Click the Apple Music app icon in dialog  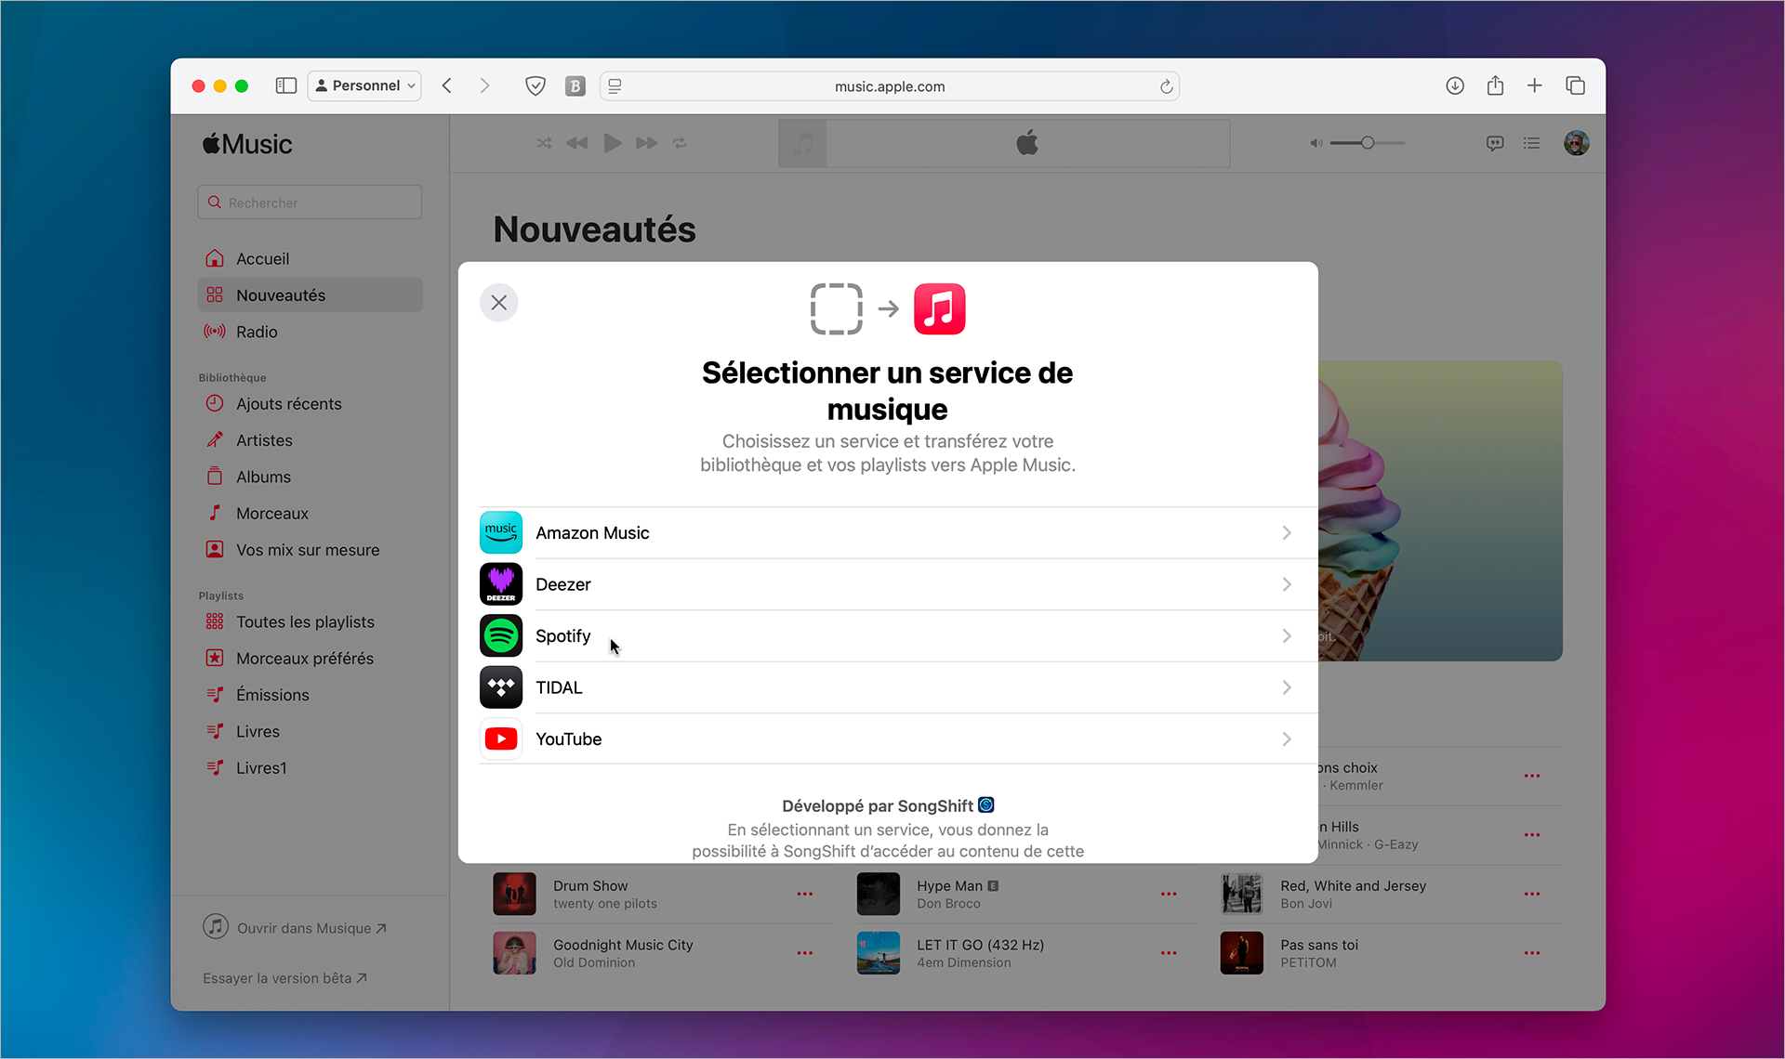point(939,308)
